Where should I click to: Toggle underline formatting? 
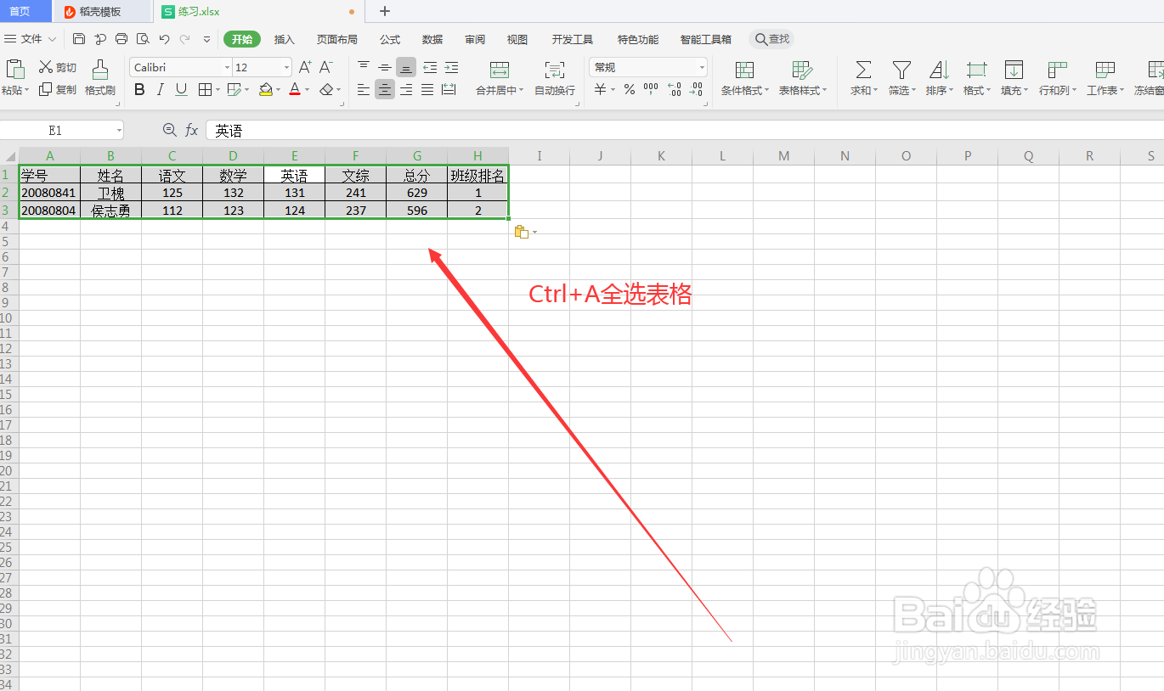point(179,89)
